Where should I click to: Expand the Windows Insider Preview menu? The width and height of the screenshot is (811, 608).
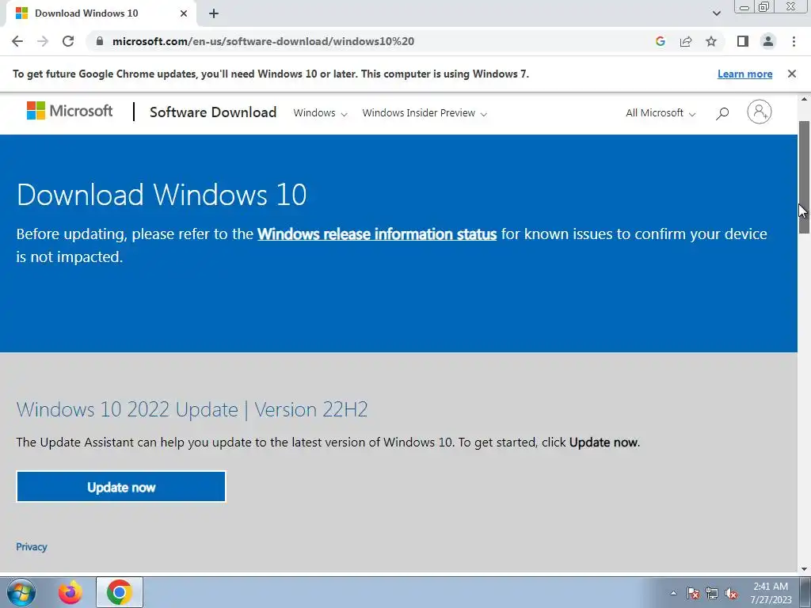click(425, 112)
